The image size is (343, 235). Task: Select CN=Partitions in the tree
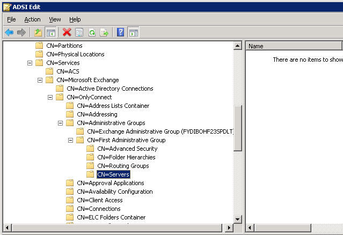64,46
